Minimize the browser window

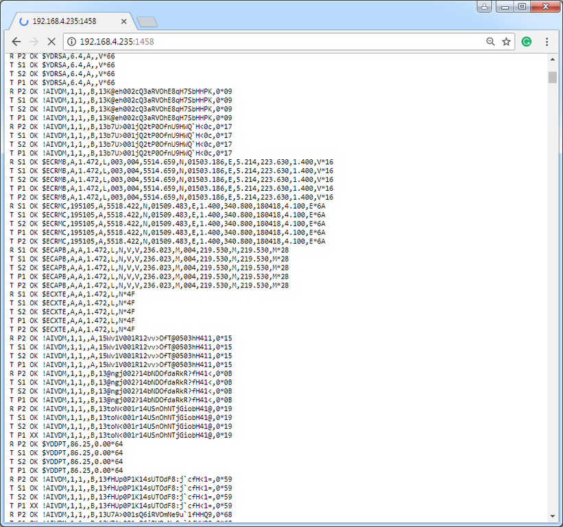coord(505,6)
